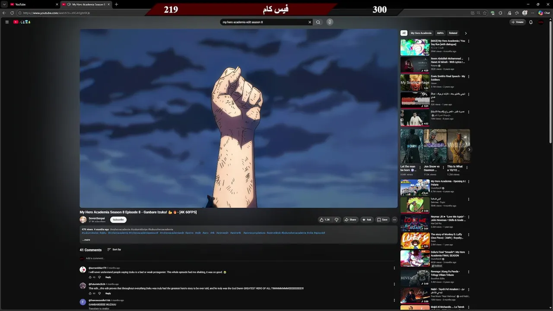The width and height of the screenshot is (553, 311).
Task: Like the video (1.2K)
Action: (324, 219)
